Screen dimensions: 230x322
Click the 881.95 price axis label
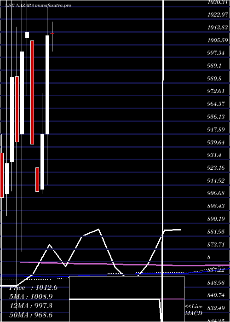pyautogui.click(x=216, y=232)
